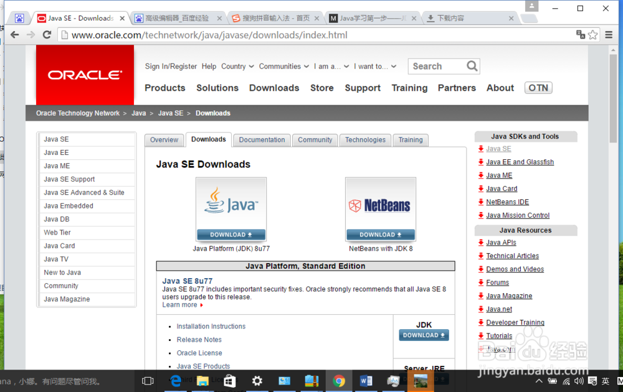Bookmark this page with the star icon
The image size is (623, 392).
point(593,35)
